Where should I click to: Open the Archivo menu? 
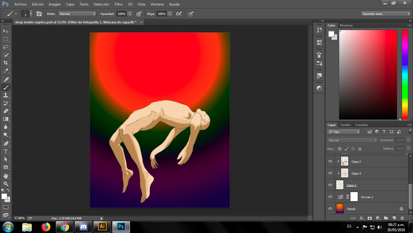20,4
